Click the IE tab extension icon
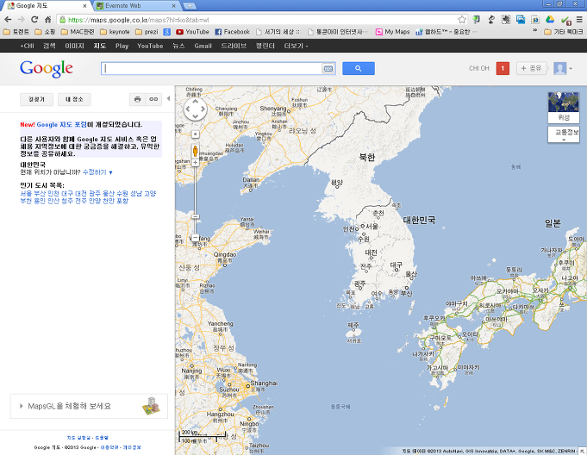The image size is (587, 455). click(x=535, y=20)
